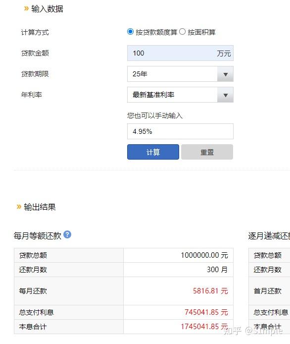Image resolution: width=290 pixels, height=344 pixels.
Task: Click the blue help question mark icon
Action: [67, 234]
